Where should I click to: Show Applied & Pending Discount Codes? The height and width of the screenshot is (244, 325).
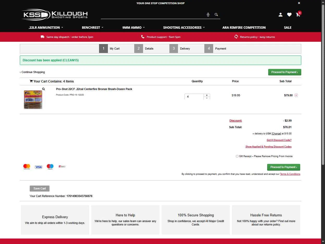coord(268,147)
